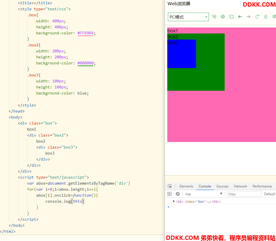This screenshot has height=241, width=276.
Task: Open the browser settings gear icon
Action: point(223,17)
